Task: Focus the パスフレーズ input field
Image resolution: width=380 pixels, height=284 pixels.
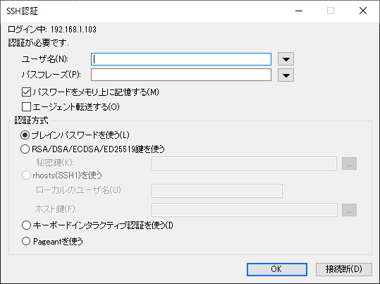Action: tap(181, 75)
